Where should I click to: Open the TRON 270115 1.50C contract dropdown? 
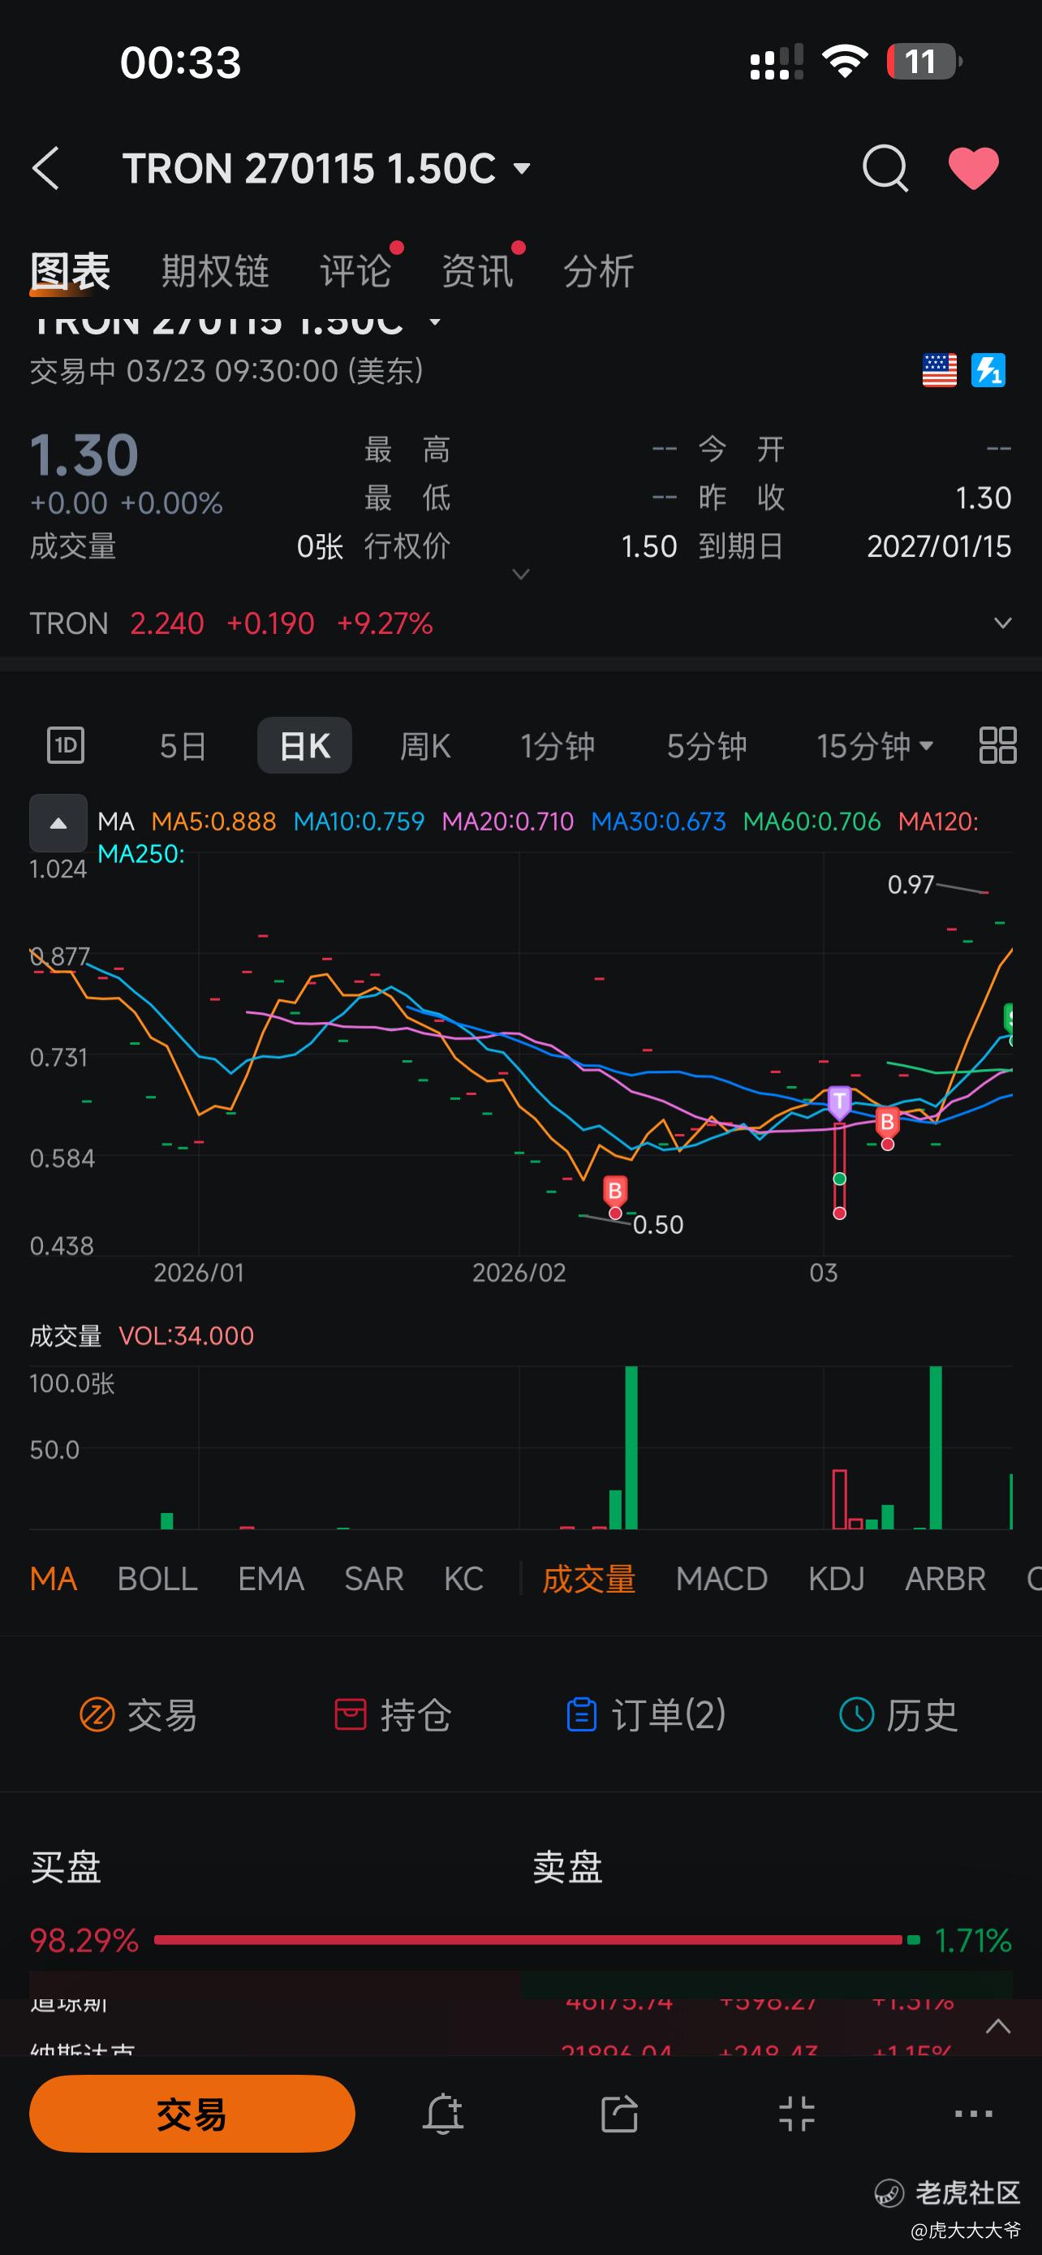tap(326, 168)
